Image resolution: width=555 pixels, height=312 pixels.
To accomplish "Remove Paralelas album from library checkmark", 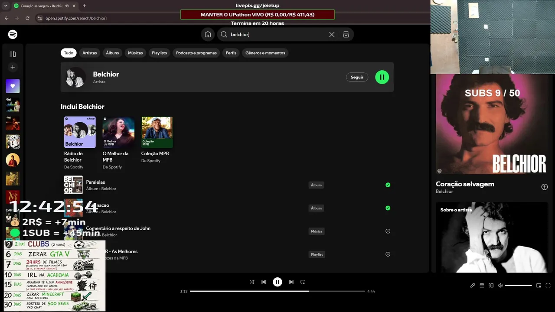I will click(x=388, y=185).
